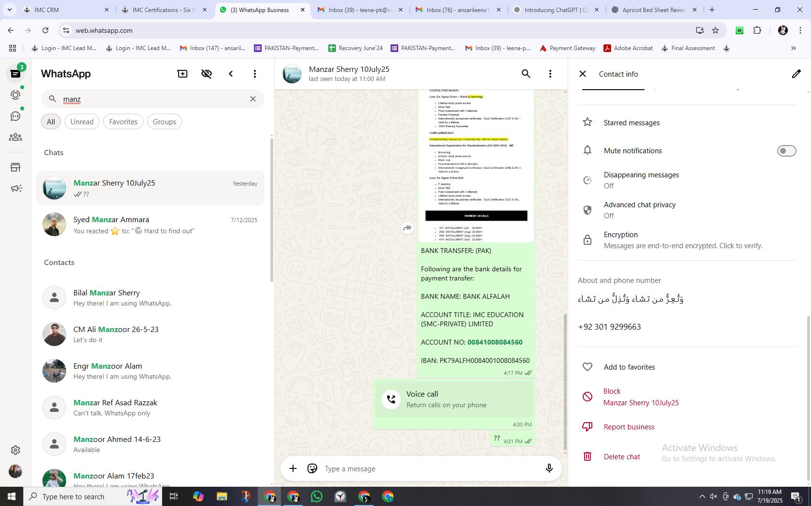Start a new chat with the plus icon

(182, 74)
